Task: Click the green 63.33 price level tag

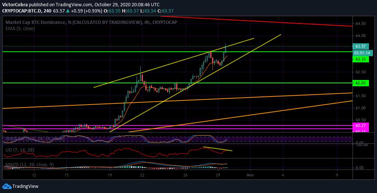Action: (361, 59)
